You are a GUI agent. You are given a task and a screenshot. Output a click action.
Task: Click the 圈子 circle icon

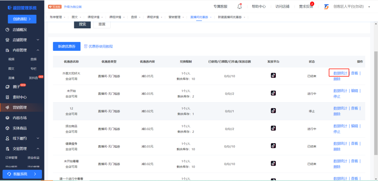pos(7,87)
